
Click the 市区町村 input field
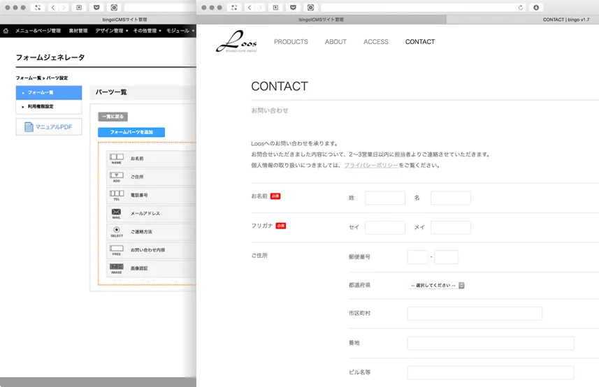tap(475, 314)
